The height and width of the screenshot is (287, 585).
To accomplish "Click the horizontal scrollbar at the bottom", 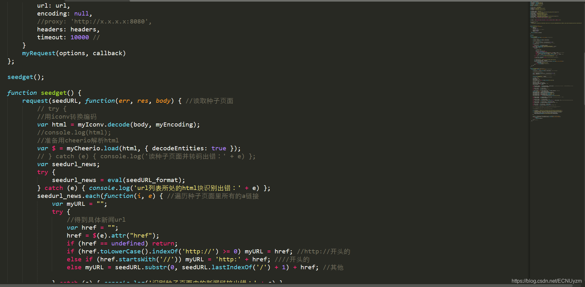I will click(x=286, y=285).
